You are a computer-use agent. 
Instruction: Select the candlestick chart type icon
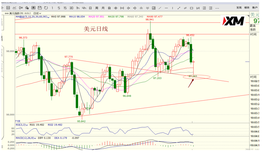tap(21, 8)
